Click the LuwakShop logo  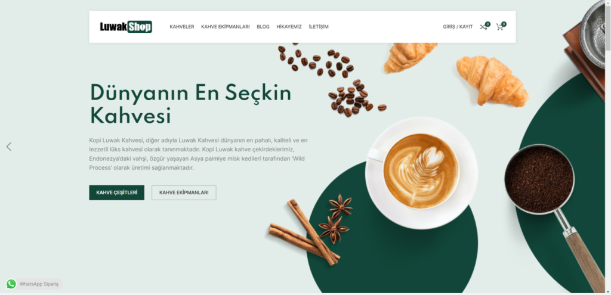tap(126, 26)
